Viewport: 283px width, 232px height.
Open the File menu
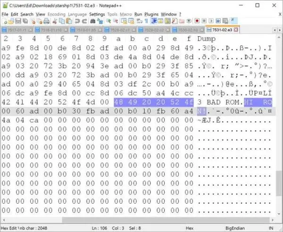5,14
